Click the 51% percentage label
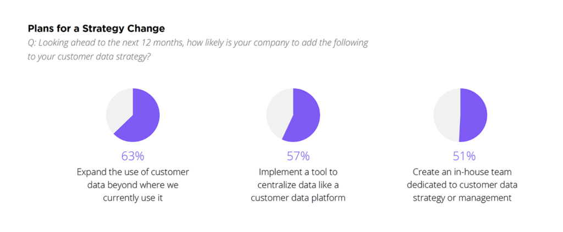 tap(464, 156)
